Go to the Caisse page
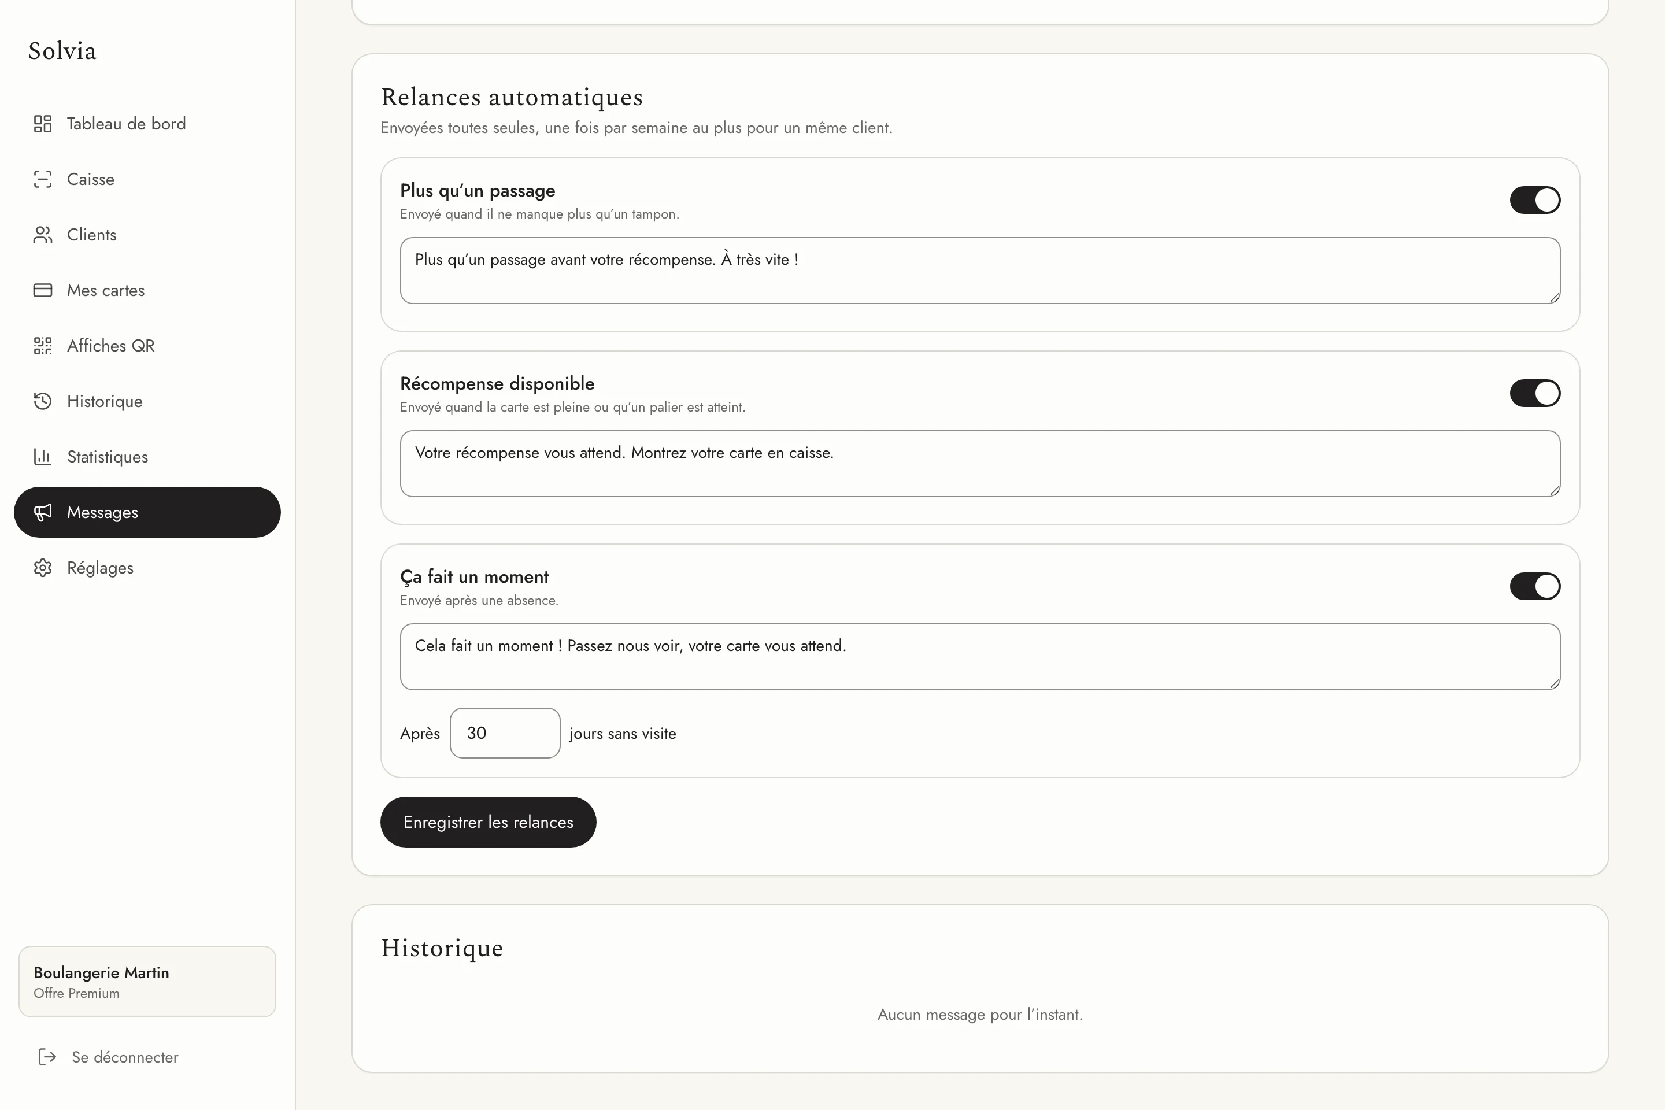Image resolution: width=1665 pixels, height=1110 pixels. [147, 179]
